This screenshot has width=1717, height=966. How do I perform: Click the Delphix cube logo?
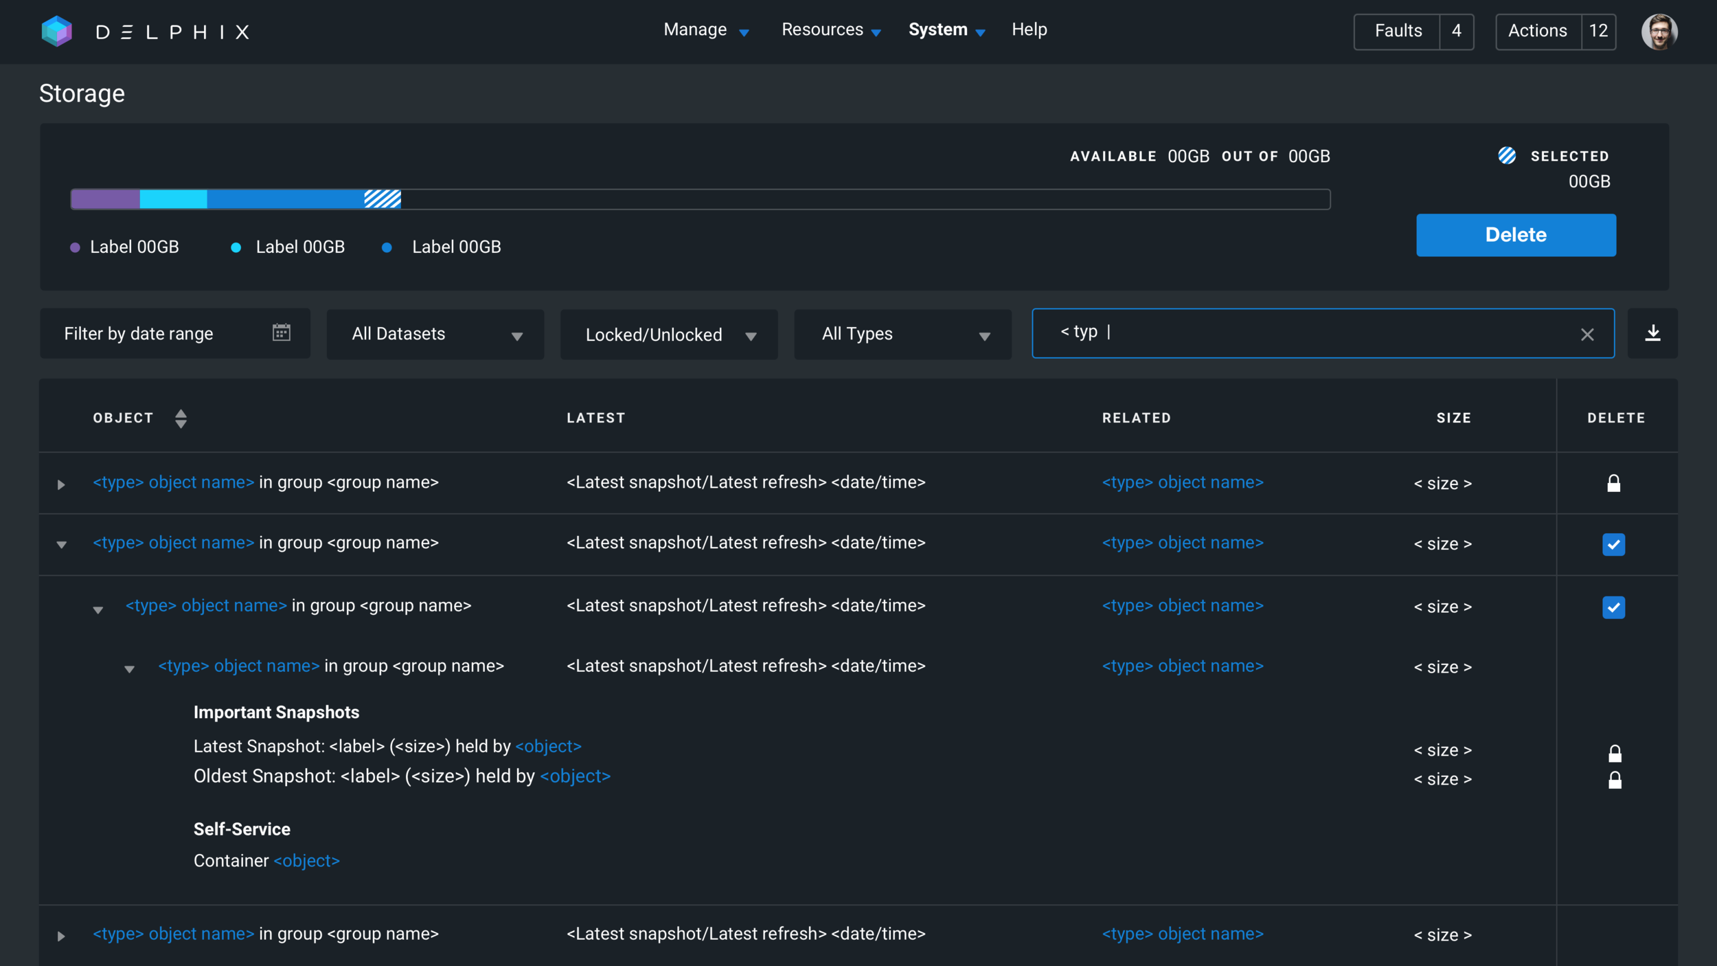[x=56, y=31]
